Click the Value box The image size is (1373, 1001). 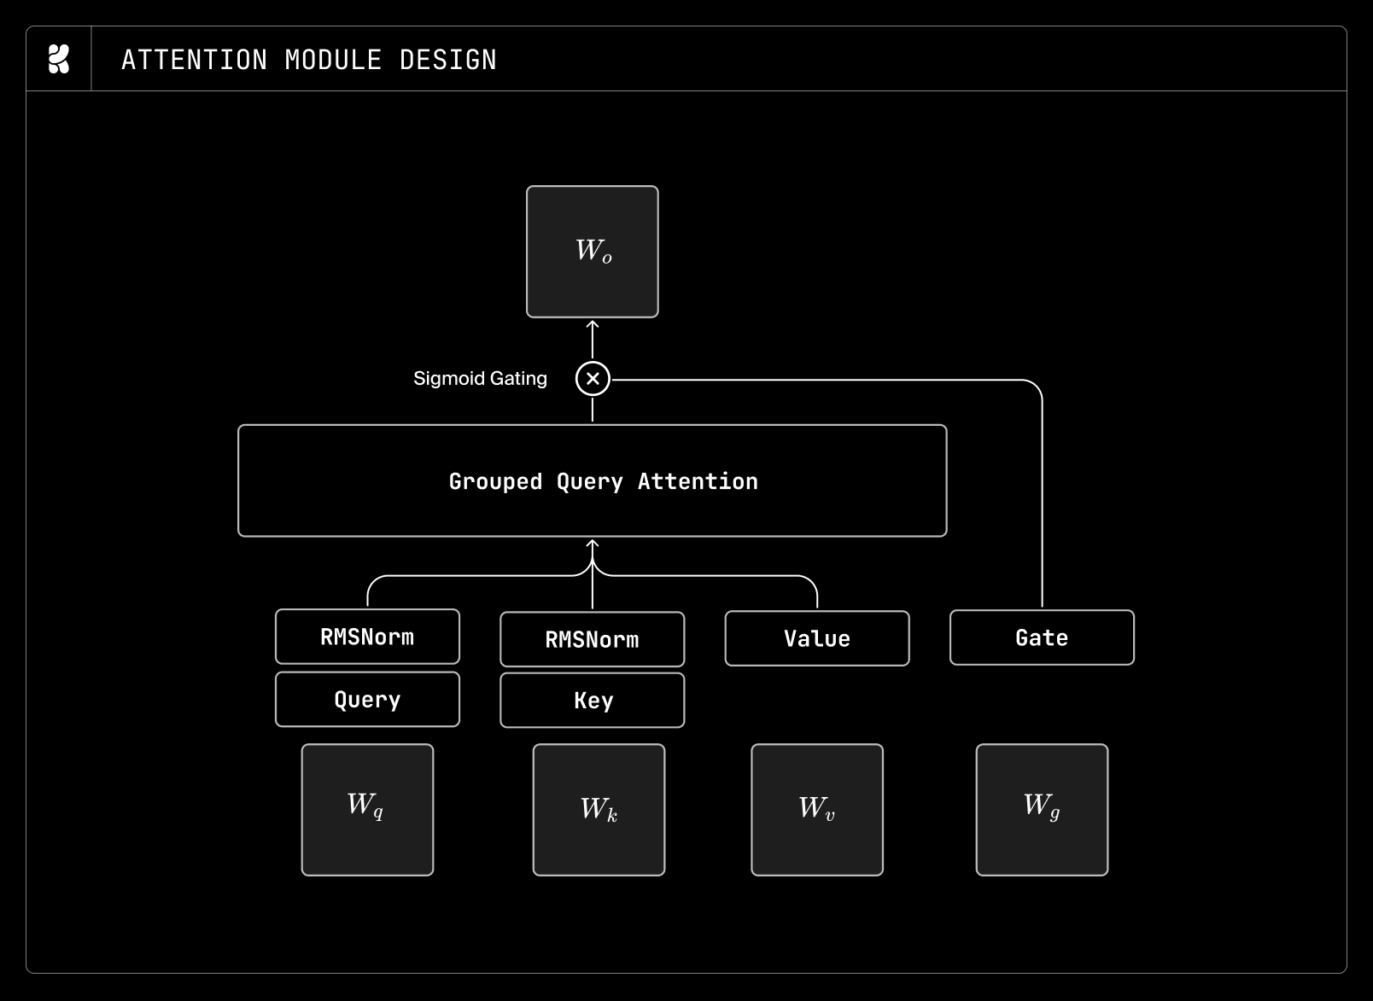(x=817, y=638)
